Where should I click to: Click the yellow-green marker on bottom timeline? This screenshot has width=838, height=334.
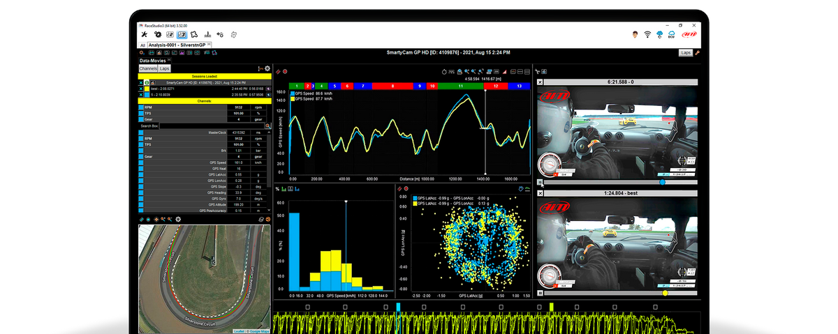(551, 307)
